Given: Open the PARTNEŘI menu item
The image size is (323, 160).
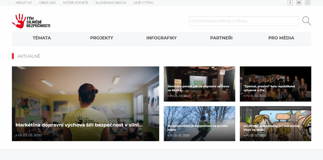Looking at the screenshot, I should coord(221,38).
